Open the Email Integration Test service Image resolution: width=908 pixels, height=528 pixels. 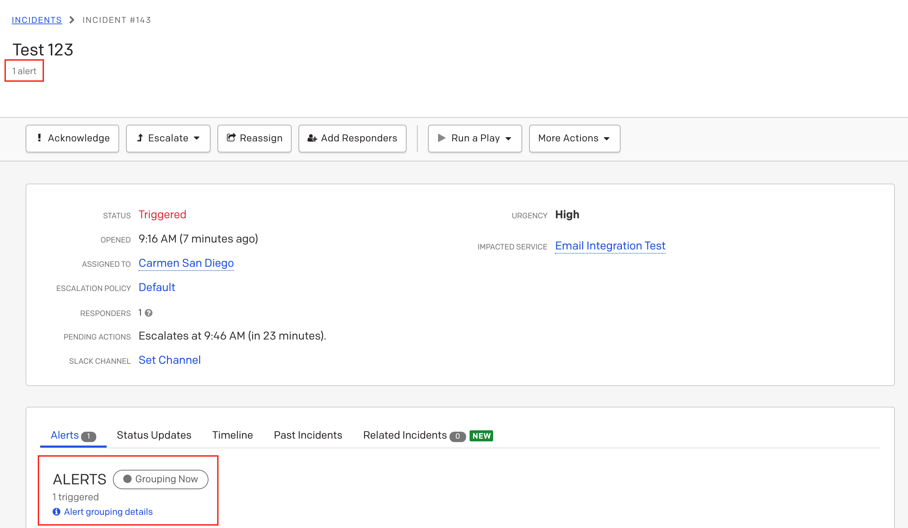pyautogui.click(x=609, y=246)
